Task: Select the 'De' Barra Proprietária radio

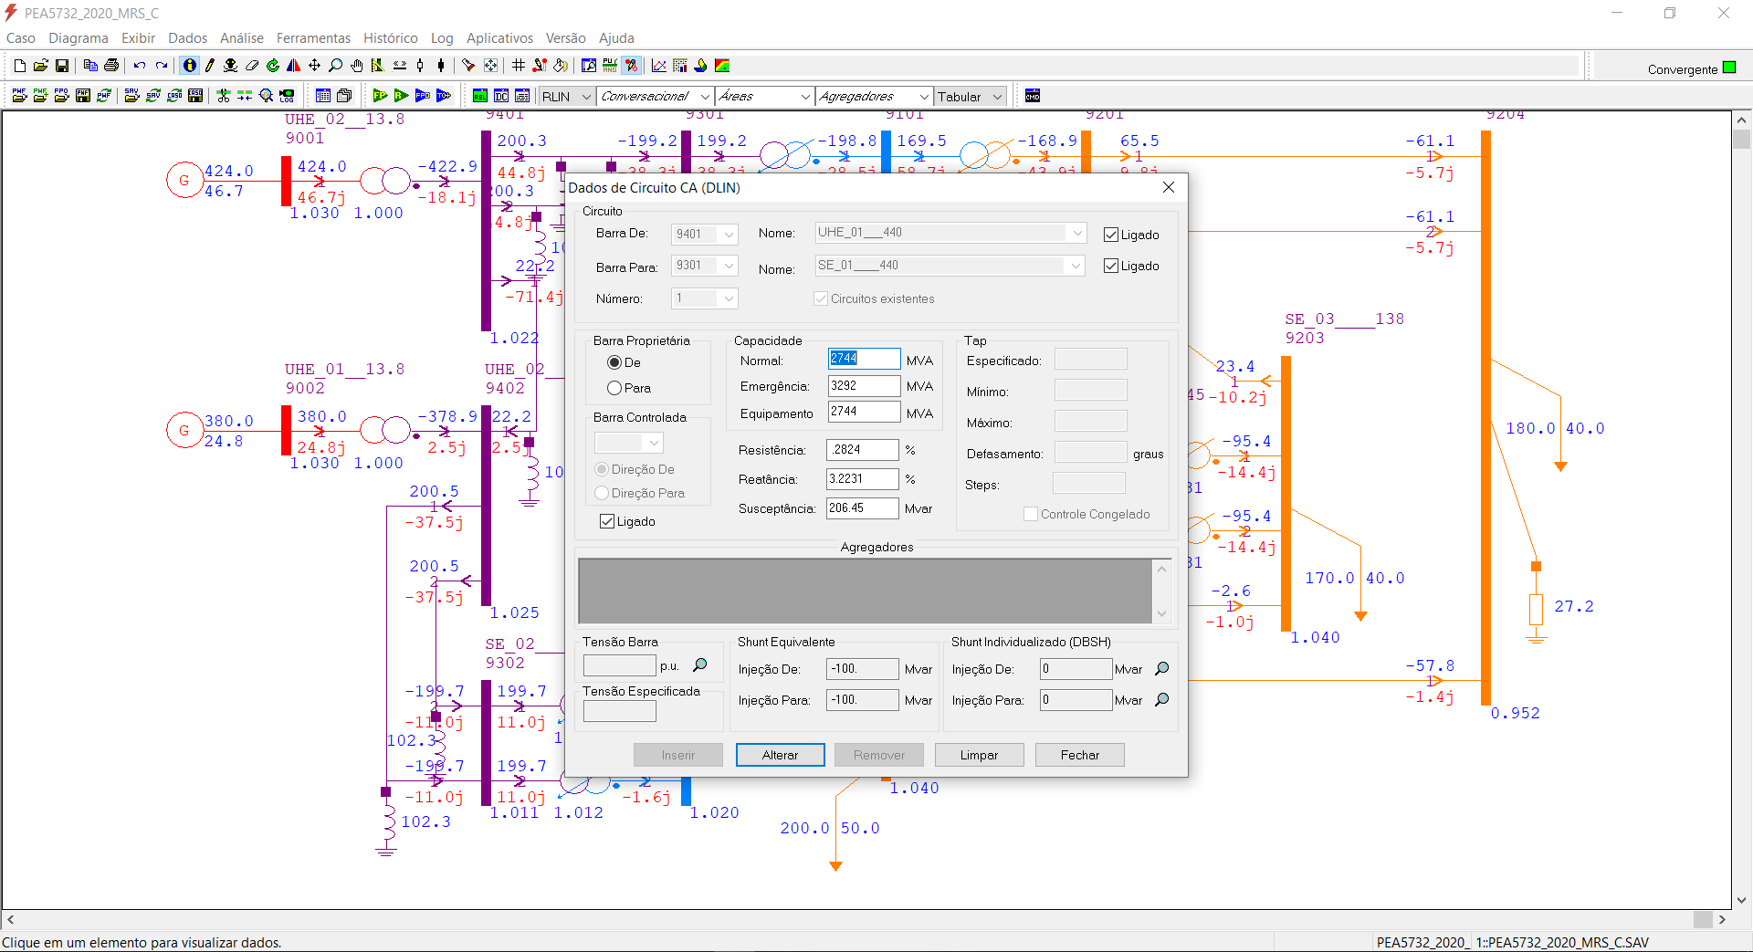Action: click(614, 362)
